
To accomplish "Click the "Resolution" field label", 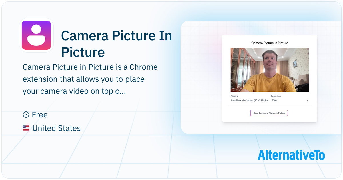I will coord(276,96).
